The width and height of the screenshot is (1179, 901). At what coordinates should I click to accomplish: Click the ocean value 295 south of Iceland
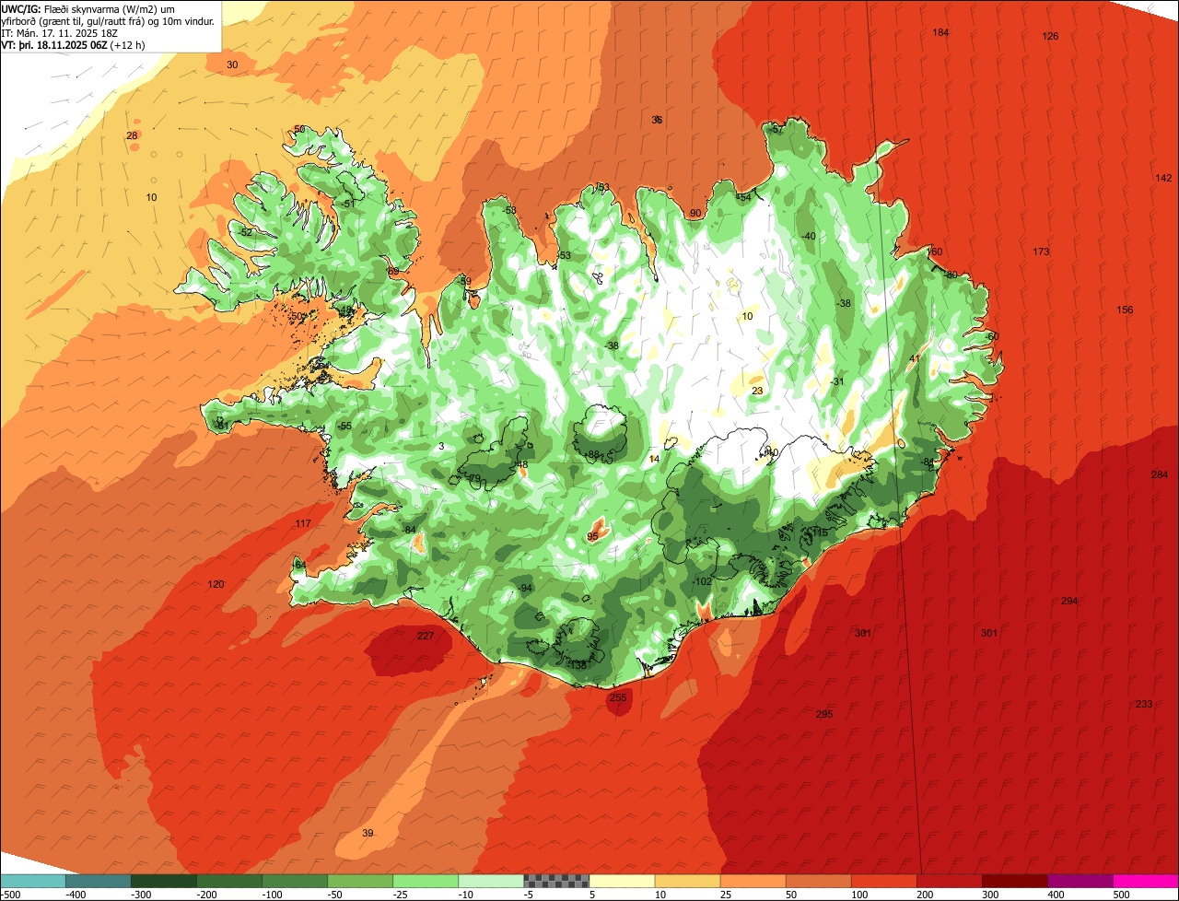pos(824,714)
